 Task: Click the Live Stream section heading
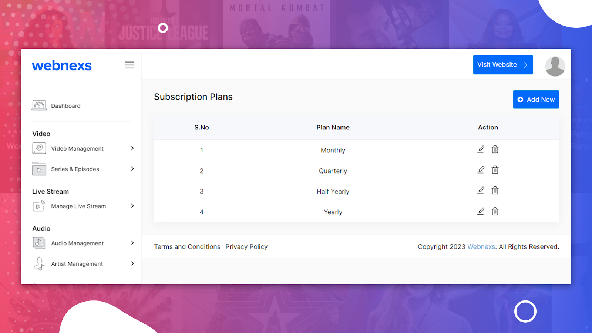tap(50, 192)
